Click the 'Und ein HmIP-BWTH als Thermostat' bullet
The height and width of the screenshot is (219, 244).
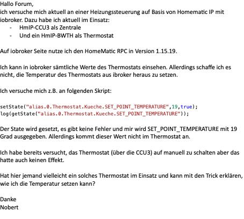coord(67,35)
